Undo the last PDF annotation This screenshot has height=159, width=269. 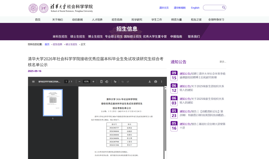123,82
